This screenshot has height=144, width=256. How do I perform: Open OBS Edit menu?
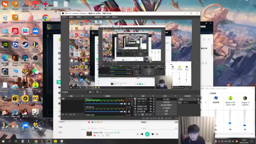pos(71,17)
